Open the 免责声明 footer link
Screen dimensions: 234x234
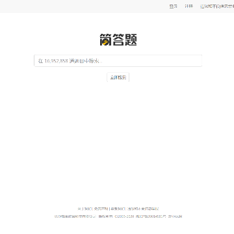tap(101, 209)
